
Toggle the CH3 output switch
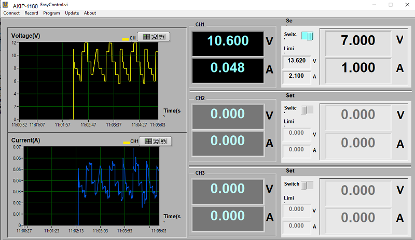coord(307,185)
